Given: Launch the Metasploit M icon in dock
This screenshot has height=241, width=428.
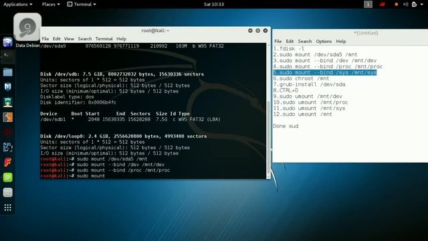Looking at the screenshot, I should (7, 87).
